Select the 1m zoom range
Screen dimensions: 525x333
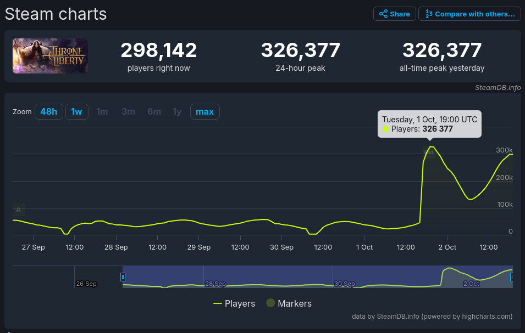(102, 112)
